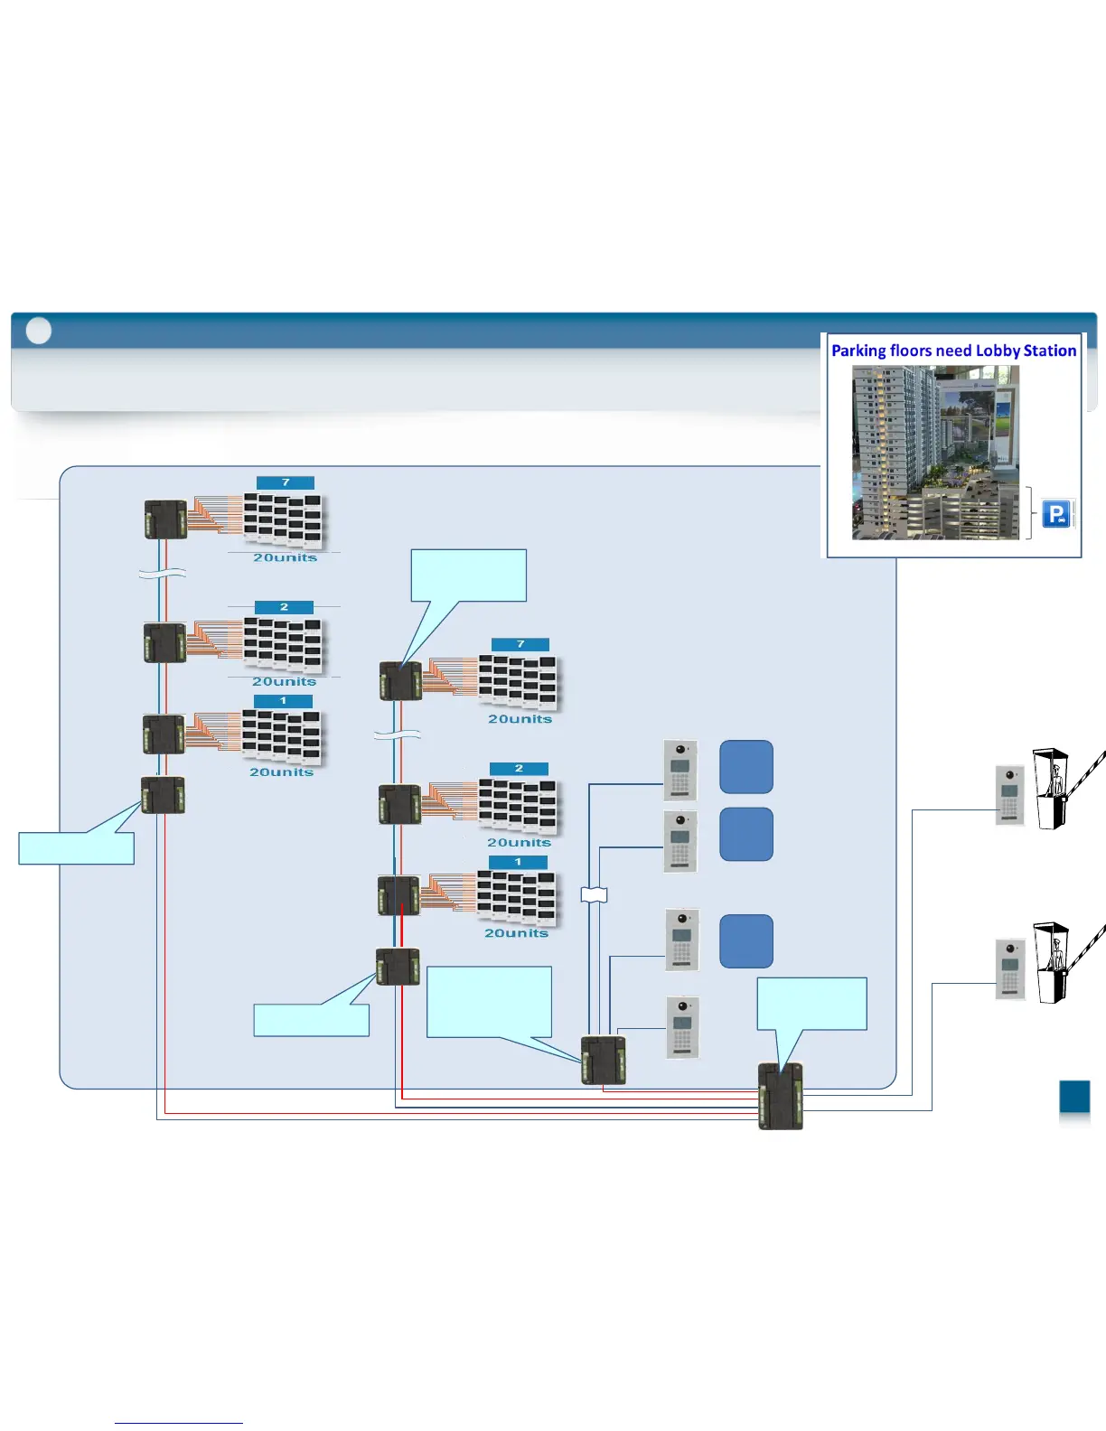The width and height of the screenshot is (1106, 1431).
Task: Select the top lobby door station panel
Action: click(x=680, y=770)
